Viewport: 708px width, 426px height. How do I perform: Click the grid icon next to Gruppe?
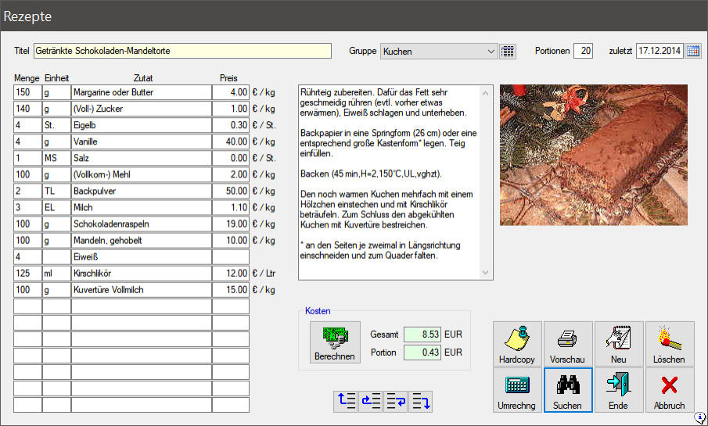pyautogui.click(x=508, y=52)
